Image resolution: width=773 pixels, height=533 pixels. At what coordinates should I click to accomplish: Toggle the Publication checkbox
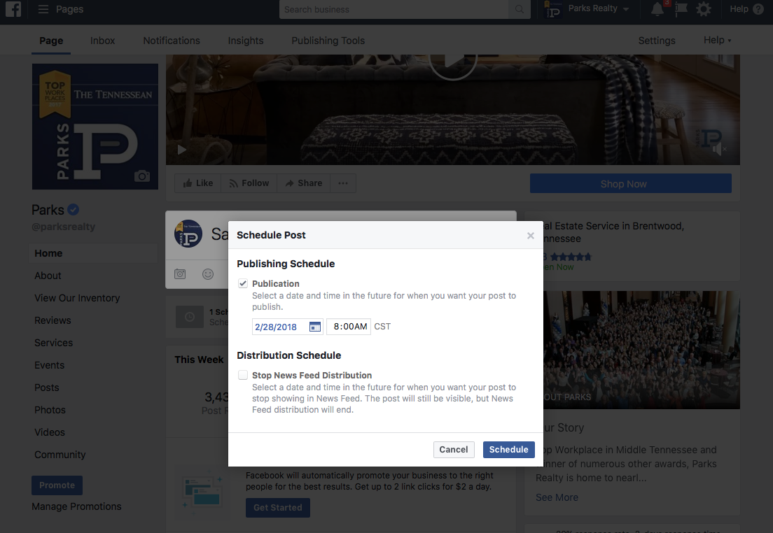242,283
